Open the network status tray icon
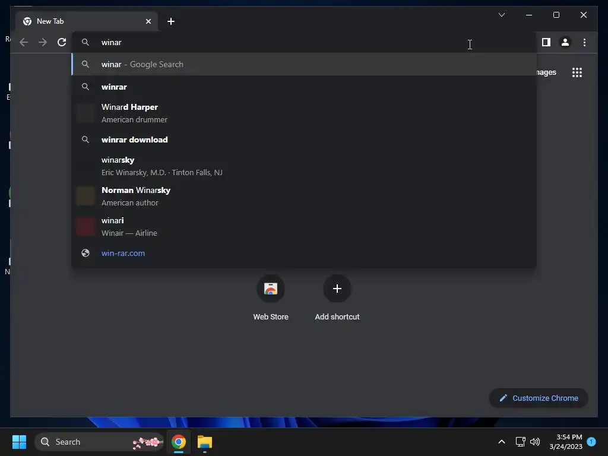This screenshot has width=608, height=456. (x=520, y=442)
